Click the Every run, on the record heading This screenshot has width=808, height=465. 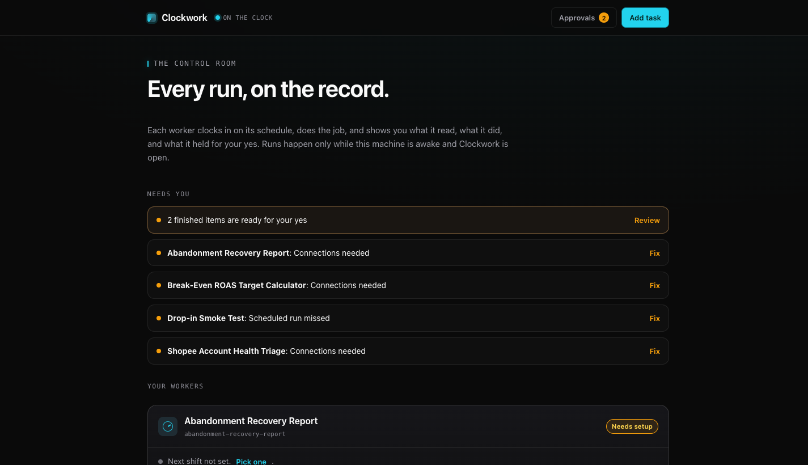(268, 90)
